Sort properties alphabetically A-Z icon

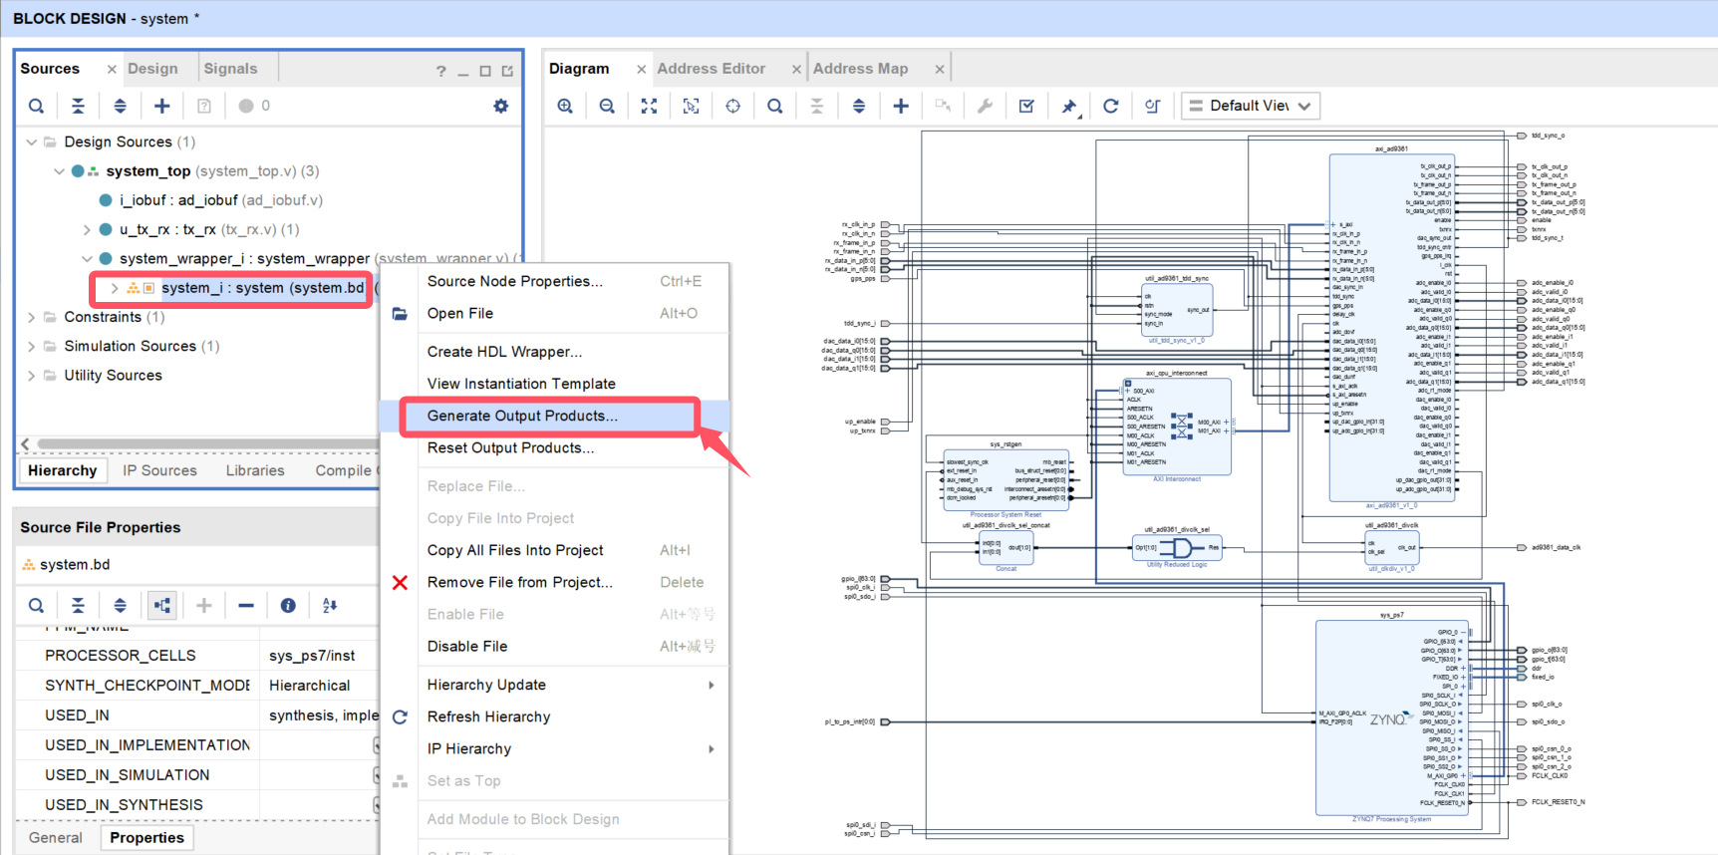tap(330, 605)
